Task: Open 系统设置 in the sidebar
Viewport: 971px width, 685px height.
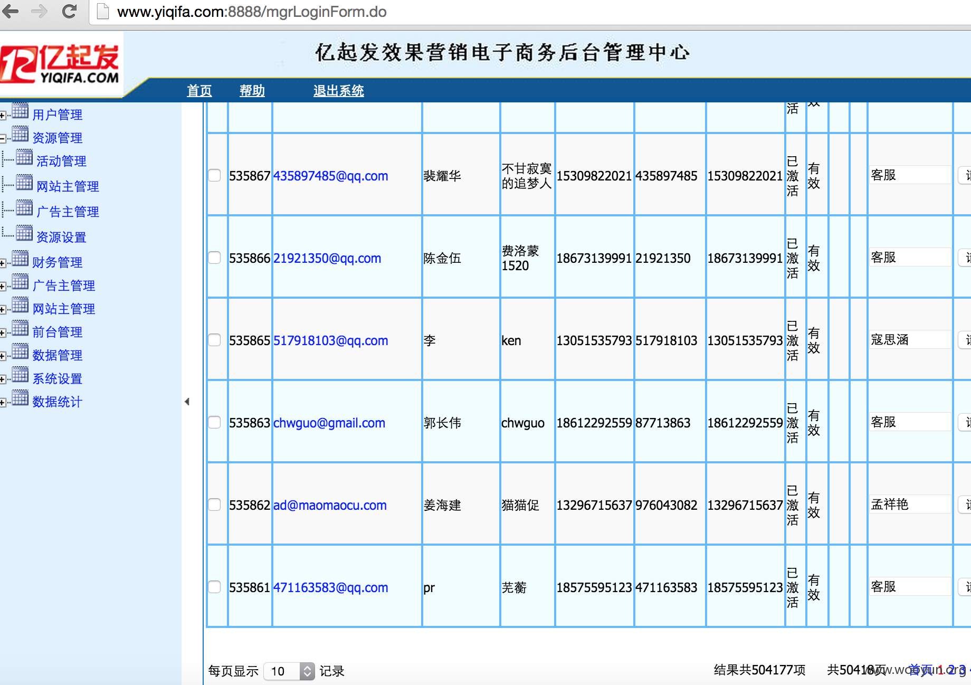Action: coord(57,378)
